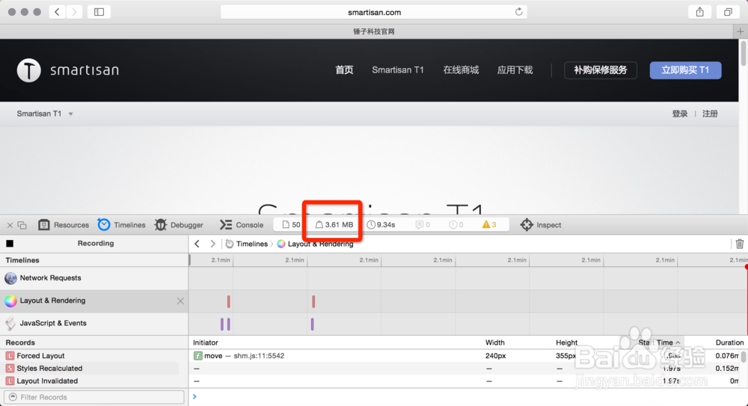Click the console errors count indicator
This screenshot has width=748, height=406.
[x=456, y=225]
